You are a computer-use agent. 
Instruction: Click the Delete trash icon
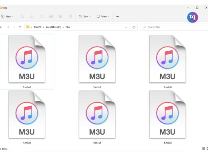coord(70,16)
